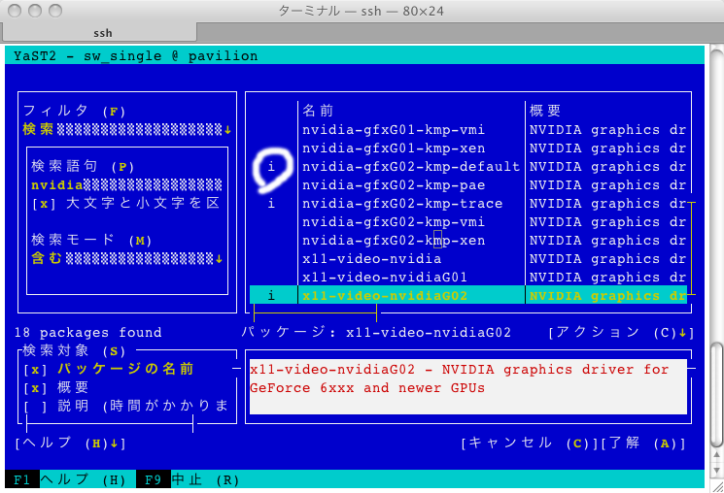Toggle the 大文字と小文字を区 checkbox
The height and width of the screenshot is (493, 724).
tap(39, 204)
